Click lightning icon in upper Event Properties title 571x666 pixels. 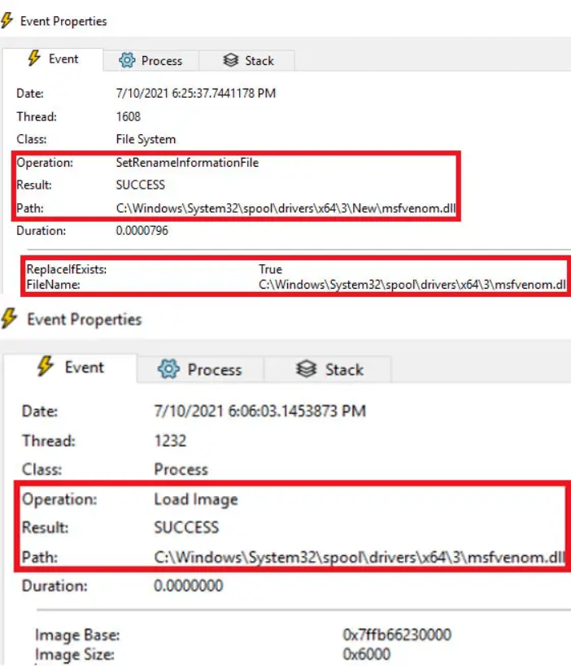click(8, 21)
